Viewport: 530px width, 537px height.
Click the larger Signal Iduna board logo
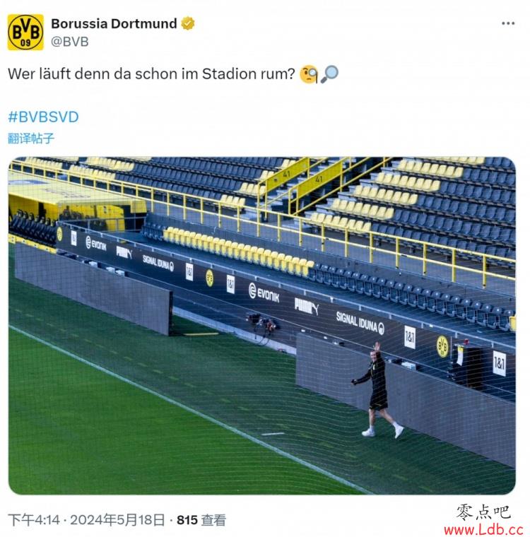pos(360,323)
